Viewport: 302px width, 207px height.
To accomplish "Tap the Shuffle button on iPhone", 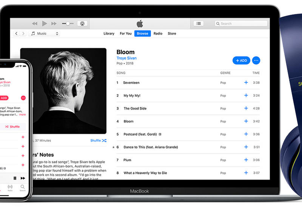I will [12, 127].
